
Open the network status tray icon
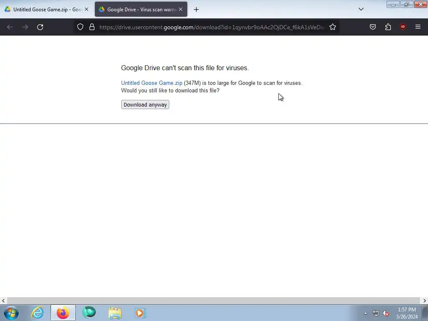click(376, 313)
